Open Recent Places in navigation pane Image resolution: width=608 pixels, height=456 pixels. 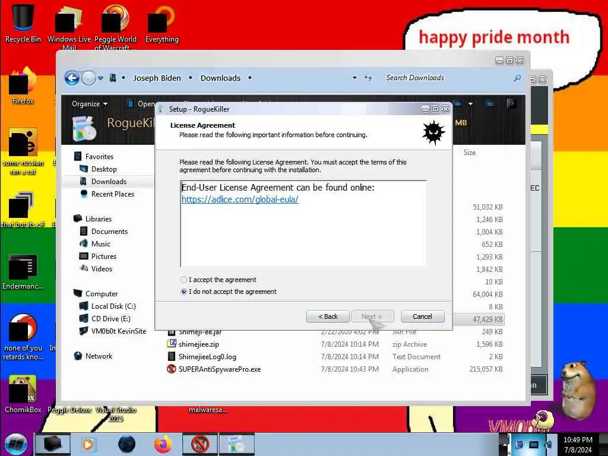(112, 194)
